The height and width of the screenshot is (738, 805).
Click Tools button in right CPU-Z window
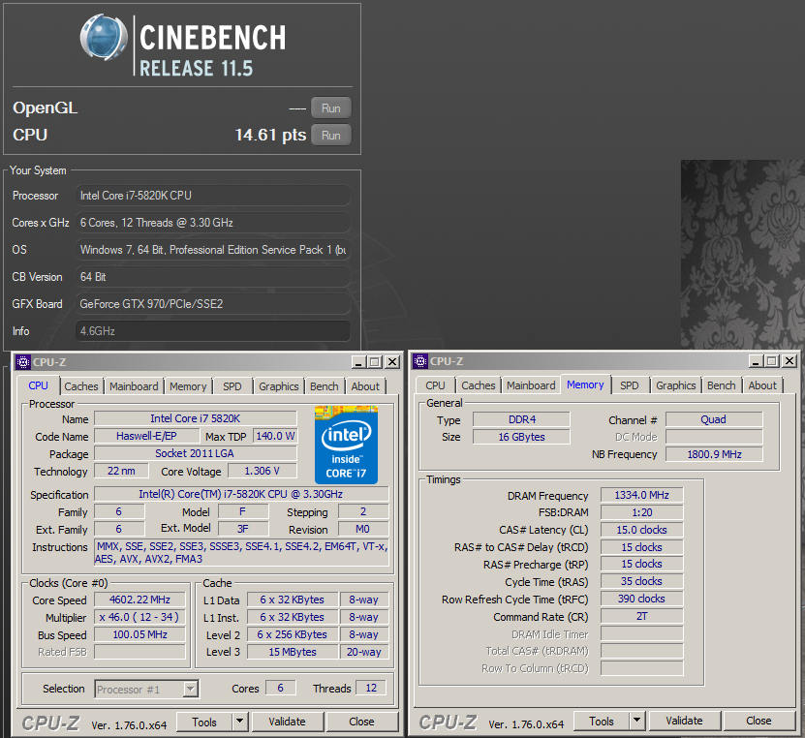[x=602, y=722]
